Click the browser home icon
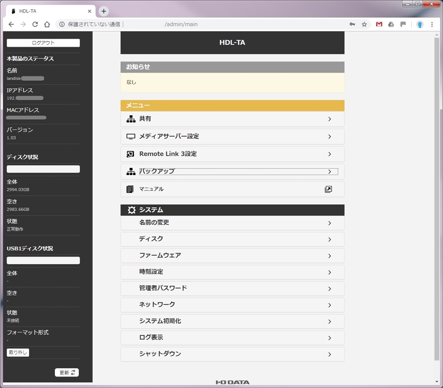This screenshot has height=388, width=443. coord(47,24)
